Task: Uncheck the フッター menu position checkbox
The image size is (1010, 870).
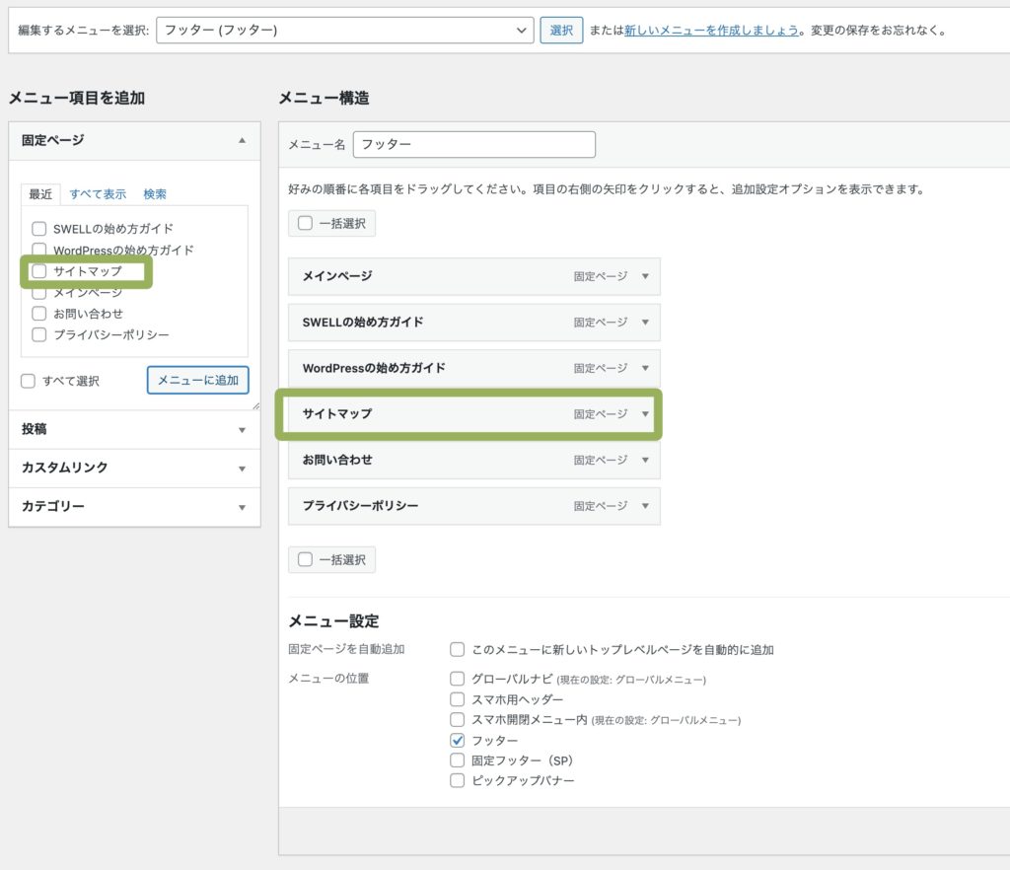Action: (x=458, y=740)
